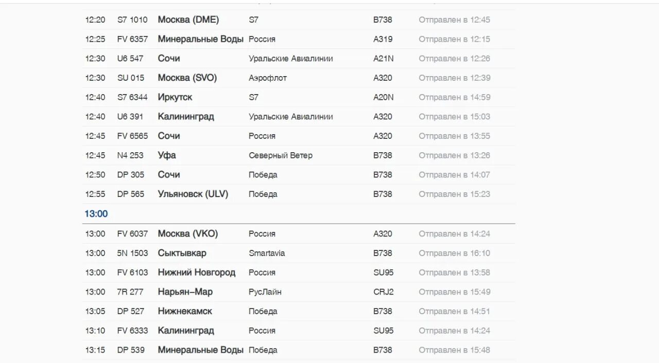The image size is (659, 363).
Task: Select the Иркутск S7 6344 flight
Action: click(299, 97)
